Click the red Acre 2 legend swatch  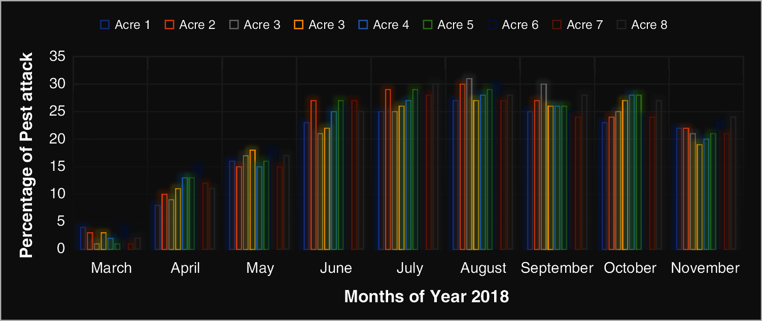pos(169,25)
